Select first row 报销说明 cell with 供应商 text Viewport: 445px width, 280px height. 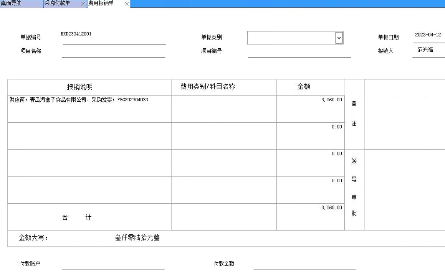[89, 109]
